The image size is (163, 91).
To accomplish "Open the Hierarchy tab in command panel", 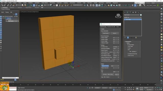I will pyautogui.click(x=130, y=12).
